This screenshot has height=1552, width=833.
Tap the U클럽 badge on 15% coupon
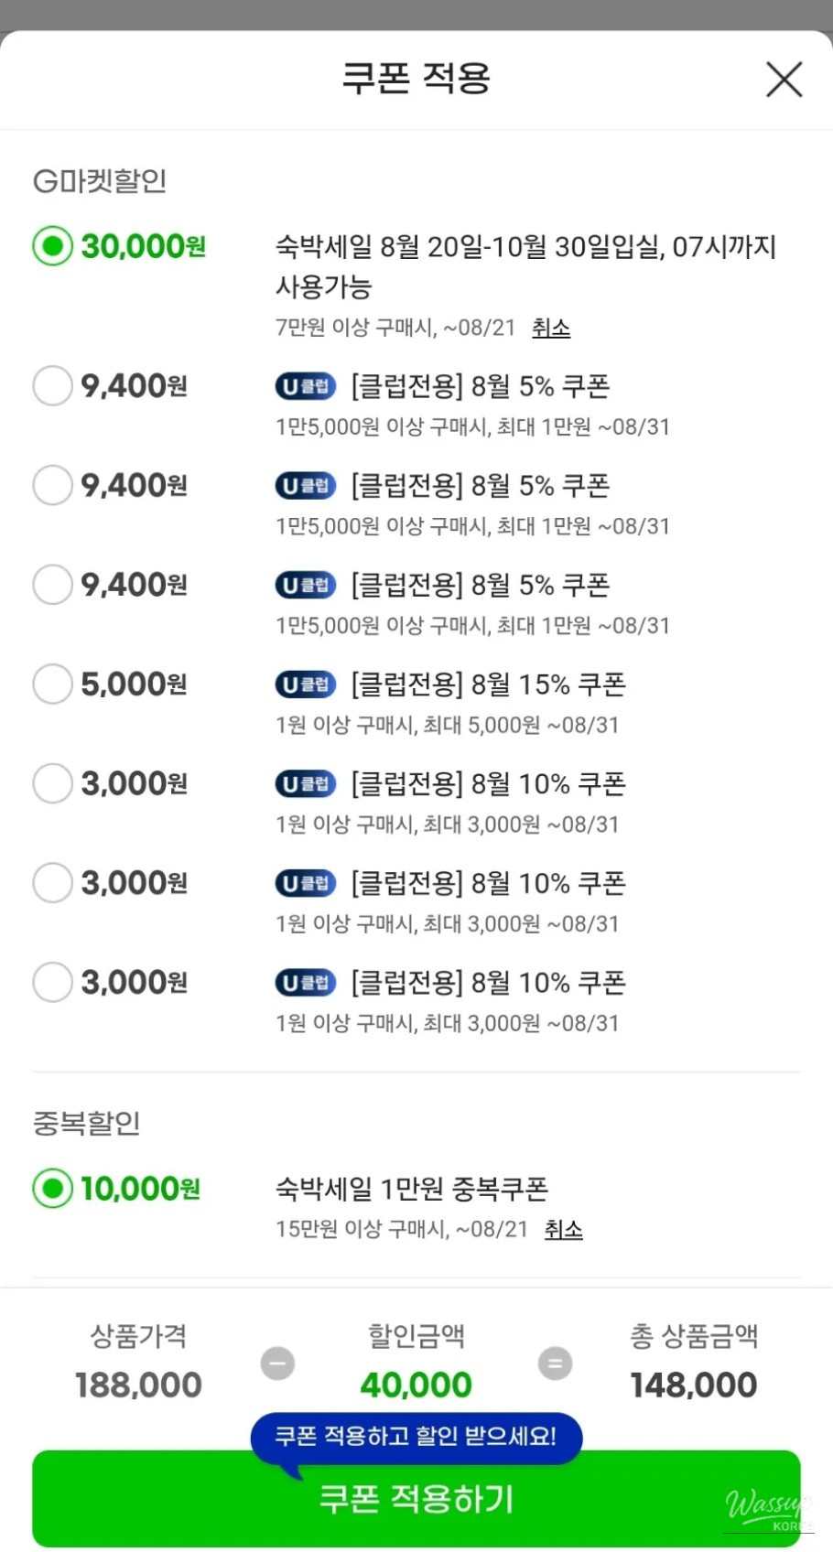pos(306,684)
